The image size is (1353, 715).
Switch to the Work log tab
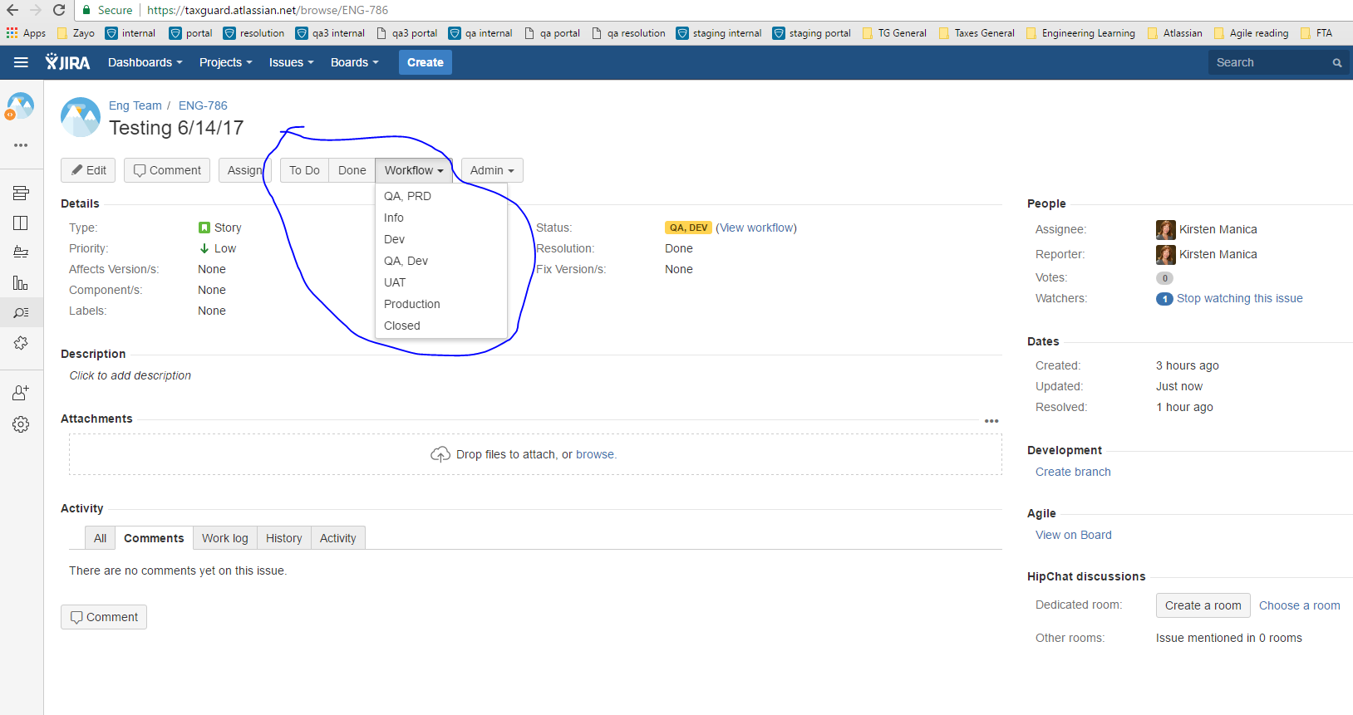(225, 538)
